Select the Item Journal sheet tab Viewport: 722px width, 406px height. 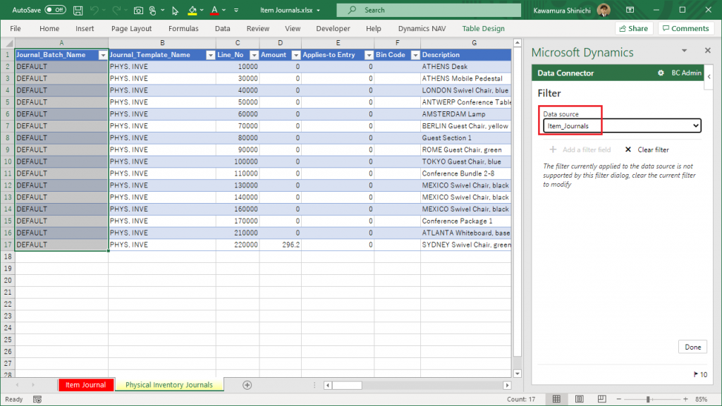coord(85,385)
